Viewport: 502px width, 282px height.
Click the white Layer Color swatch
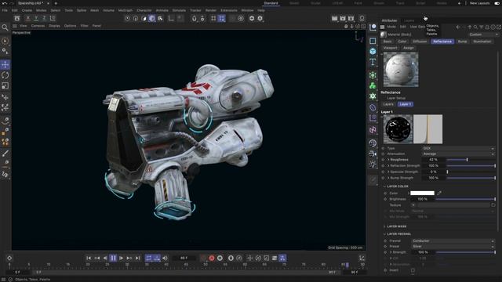pyautogui.click(x=422, y=193)
